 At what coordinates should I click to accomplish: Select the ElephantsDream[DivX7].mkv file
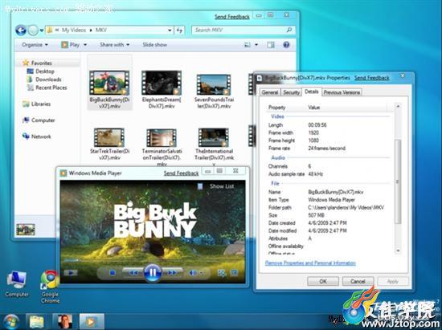coord(162,90)
